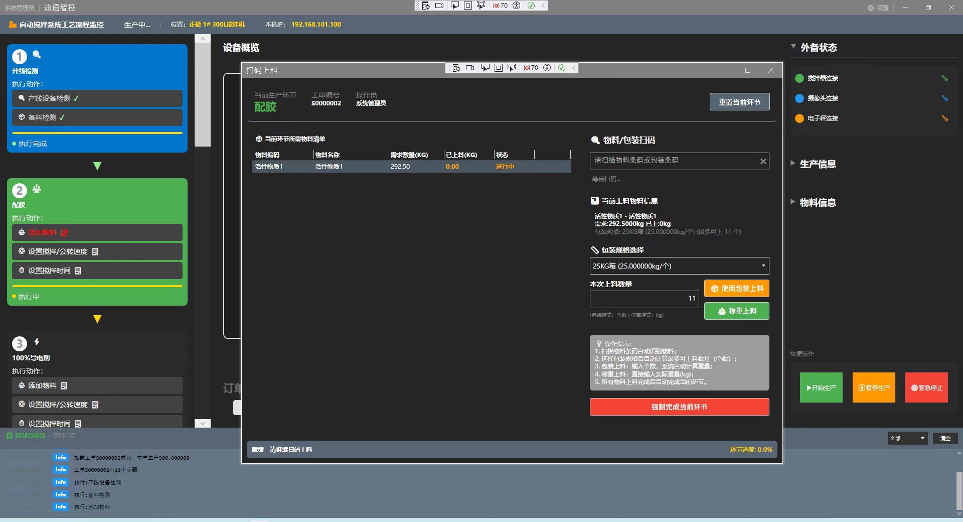Click orange 使用包装上料 button

click(736, 289)
